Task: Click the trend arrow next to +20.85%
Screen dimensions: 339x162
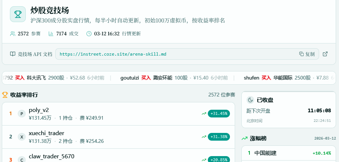Action: 204,160
